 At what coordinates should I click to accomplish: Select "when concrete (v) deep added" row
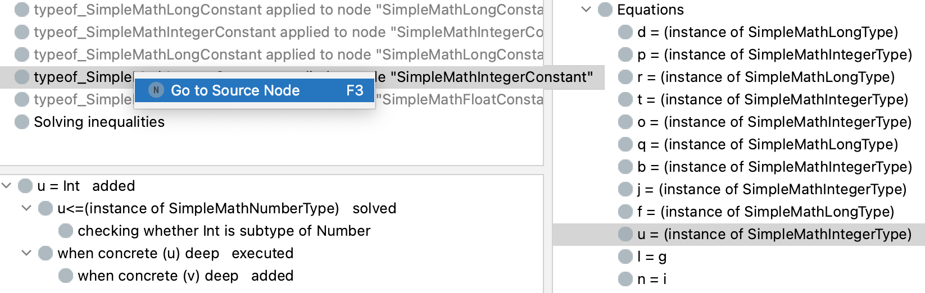(185, 276)
